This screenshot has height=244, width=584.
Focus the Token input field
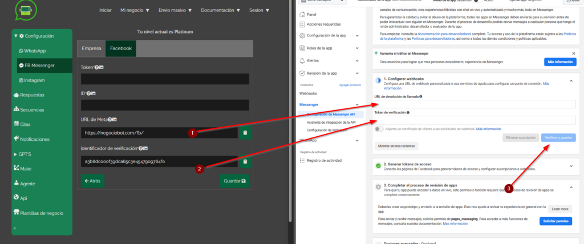pos(165,79)
